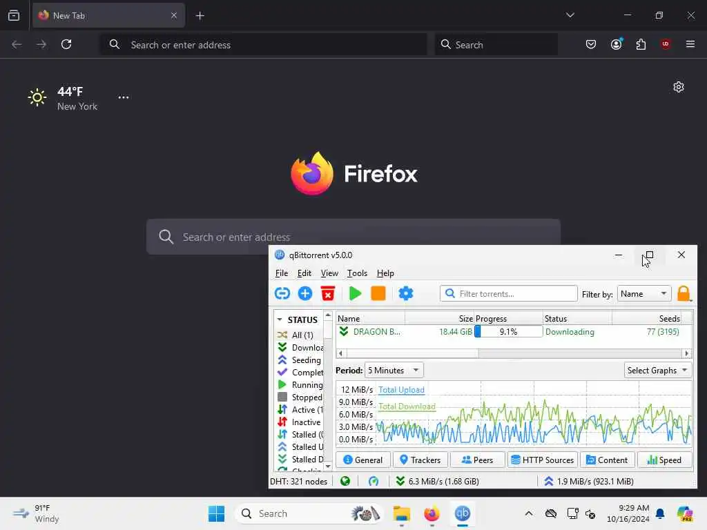Open the Windows Start menu

pyautogui.click(x=216, y=513)
